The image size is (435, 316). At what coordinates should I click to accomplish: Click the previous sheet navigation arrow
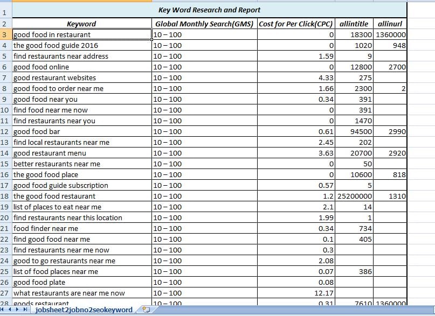pyautogui.click(x=10, y=310)
